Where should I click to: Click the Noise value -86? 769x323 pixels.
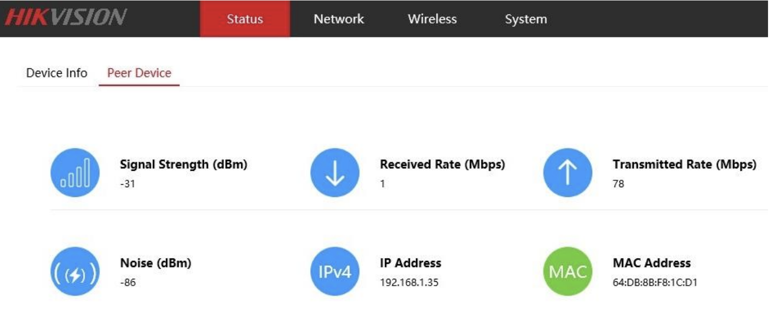point(128,282)
